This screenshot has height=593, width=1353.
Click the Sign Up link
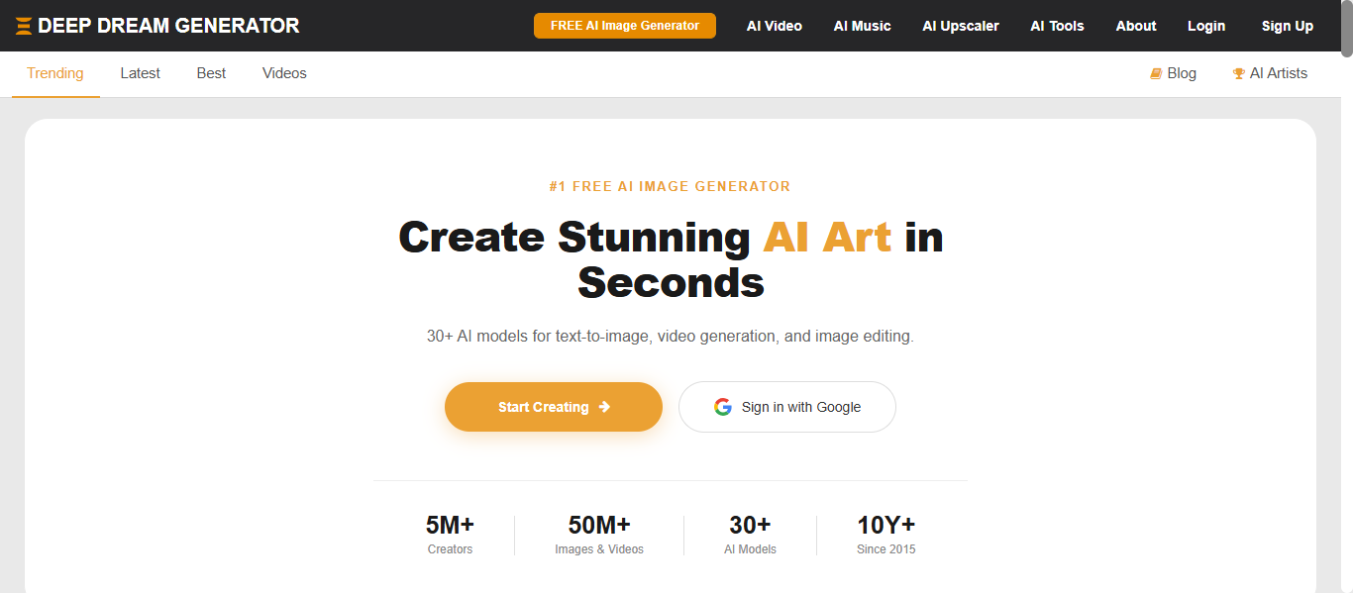pos(1287,26)
